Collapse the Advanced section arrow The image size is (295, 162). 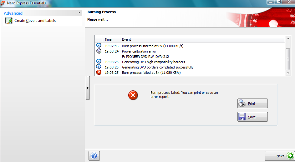pos(79,13)
